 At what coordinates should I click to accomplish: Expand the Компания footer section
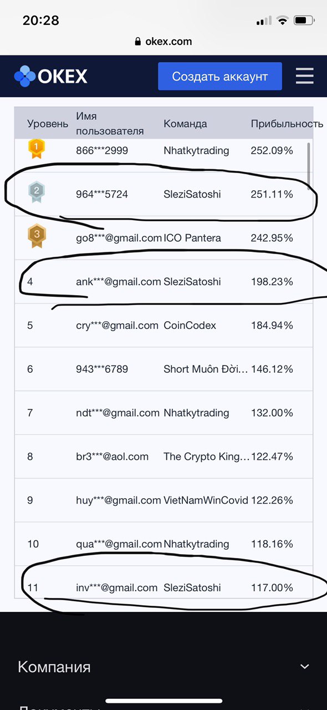coord(163,667)
